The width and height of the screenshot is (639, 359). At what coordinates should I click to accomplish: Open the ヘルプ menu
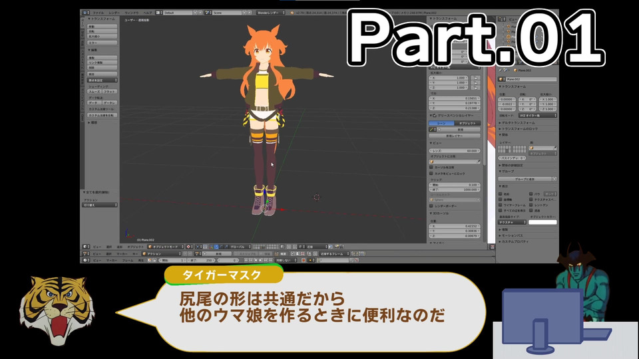147,13
